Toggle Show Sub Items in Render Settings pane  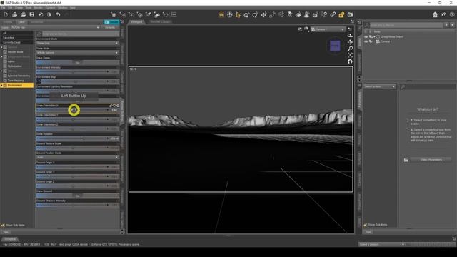pyautogui.click(x=3, y=226)
